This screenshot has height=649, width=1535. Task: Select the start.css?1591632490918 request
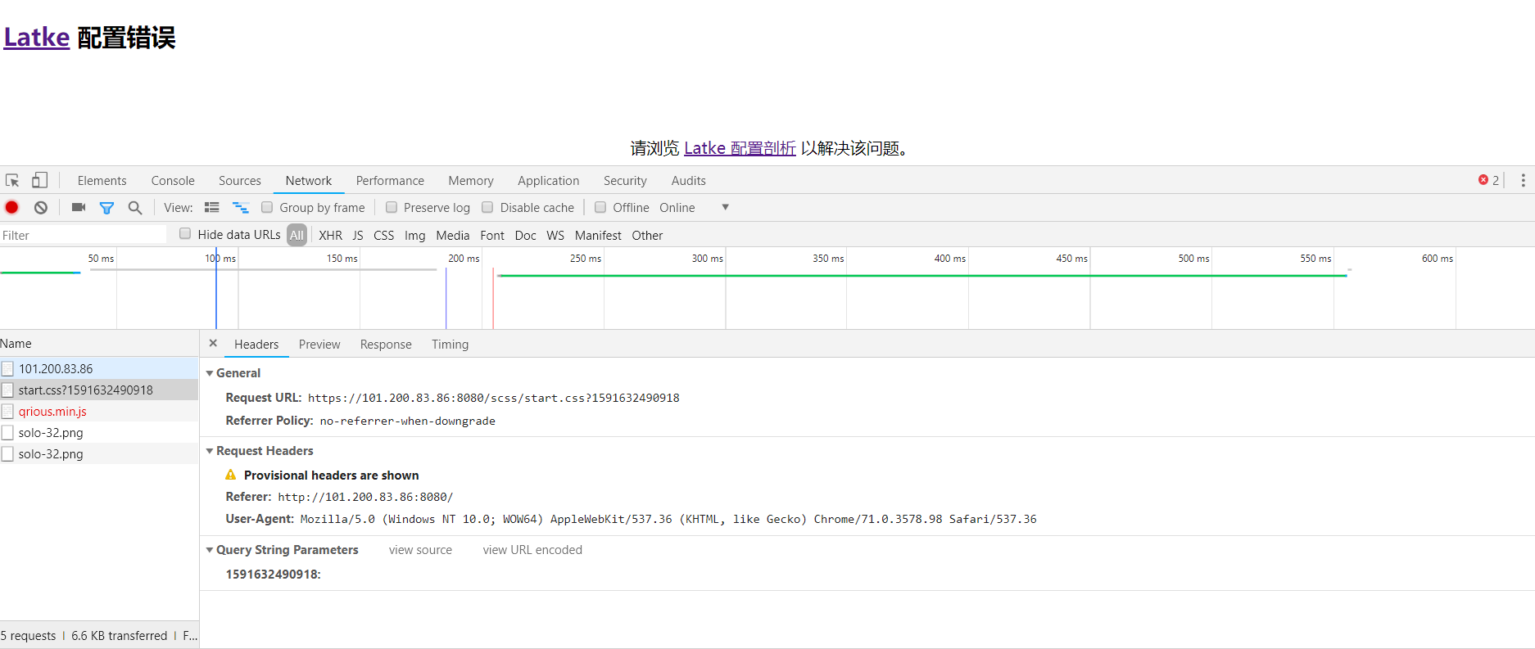pos(99,390)
